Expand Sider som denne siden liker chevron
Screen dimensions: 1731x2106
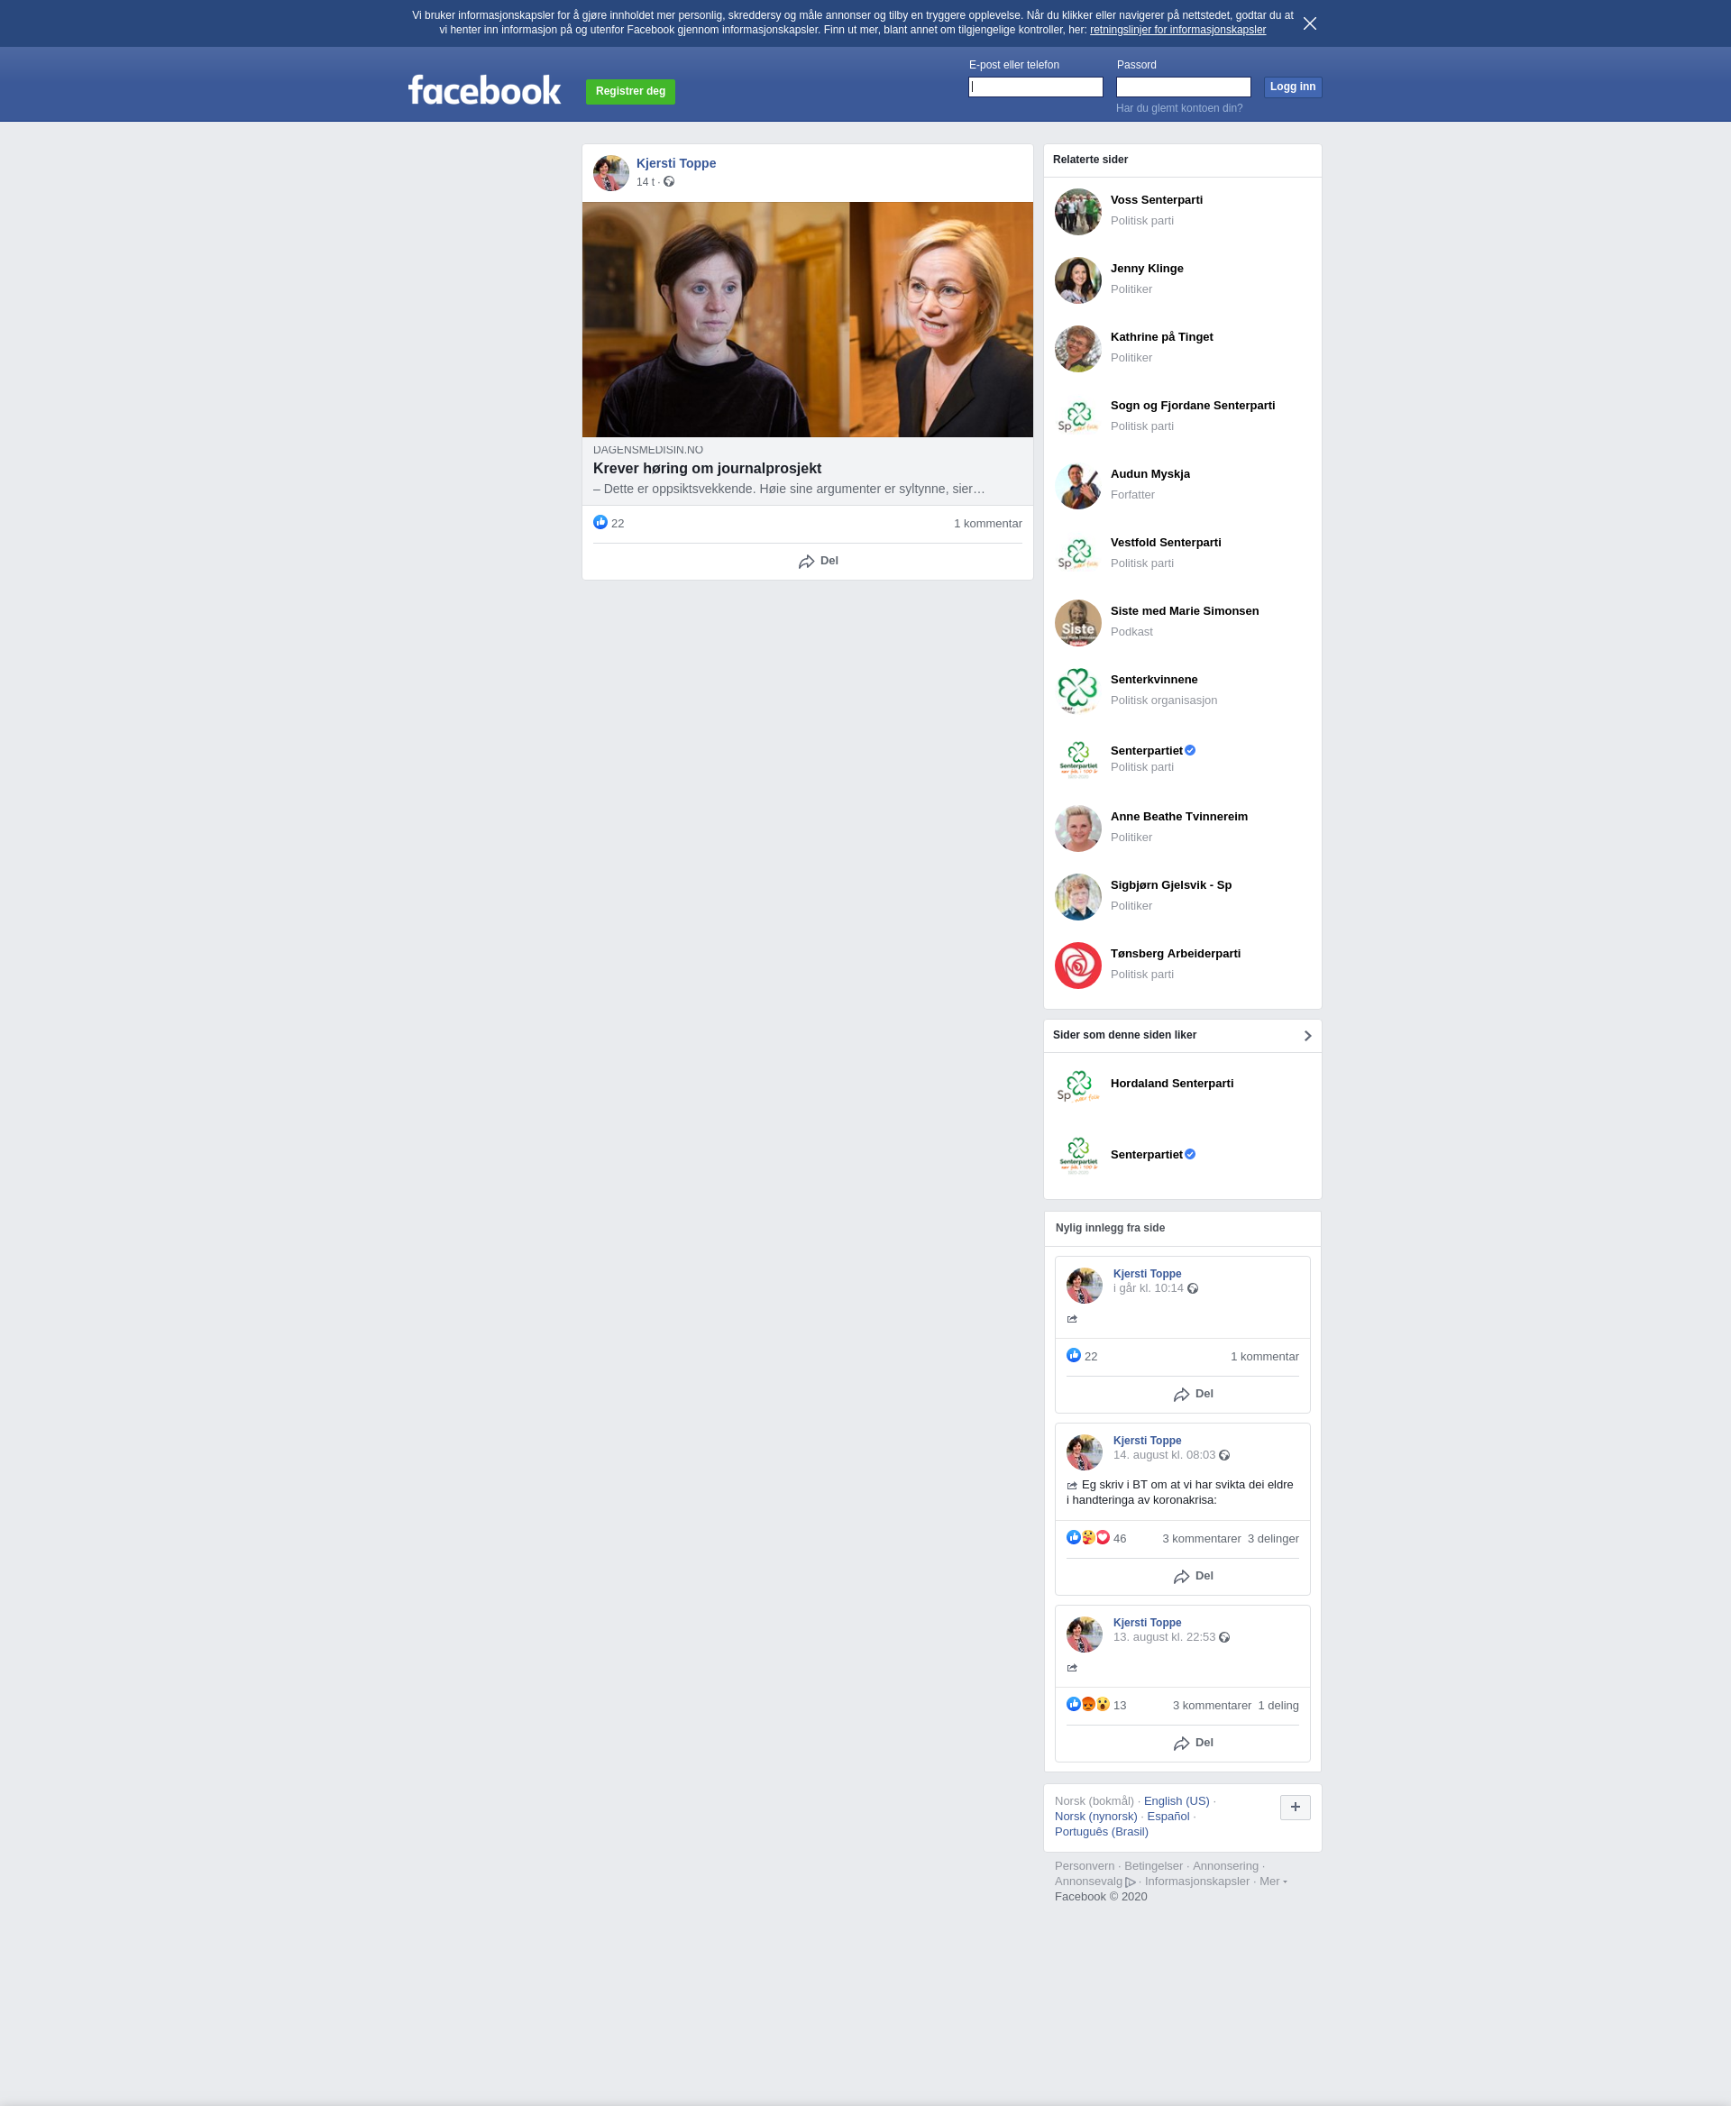pyautogui.click(x=1307, y=1036)
